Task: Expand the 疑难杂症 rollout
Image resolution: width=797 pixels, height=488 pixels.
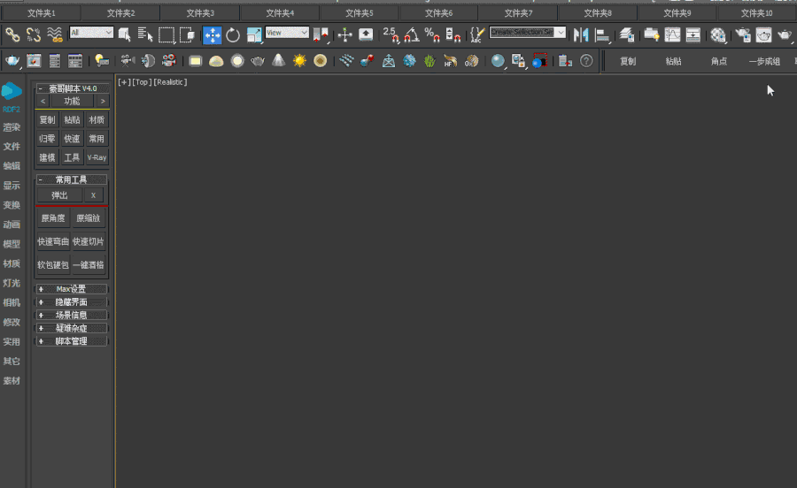Action: 71,328
